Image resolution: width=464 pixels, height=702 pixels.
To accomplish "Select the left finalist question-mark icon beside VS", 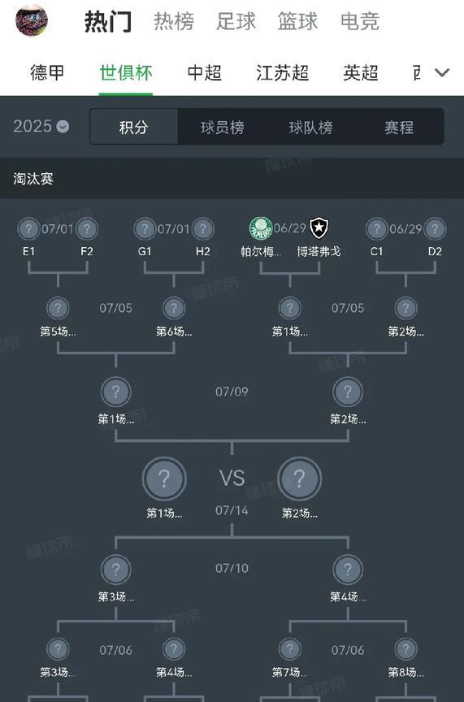I will click(x=164, y=479).
